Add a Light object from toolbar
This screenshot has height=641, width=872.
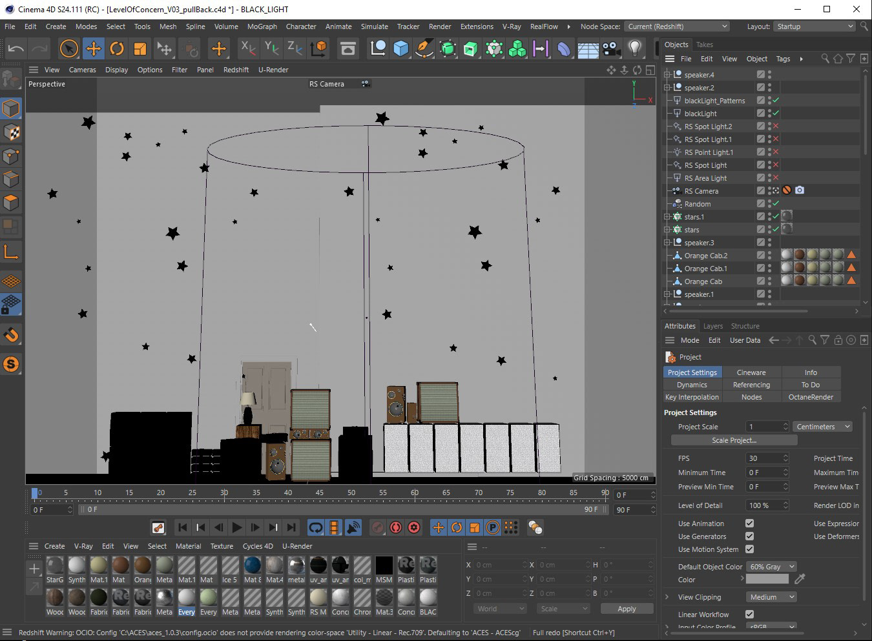[635, 48]
